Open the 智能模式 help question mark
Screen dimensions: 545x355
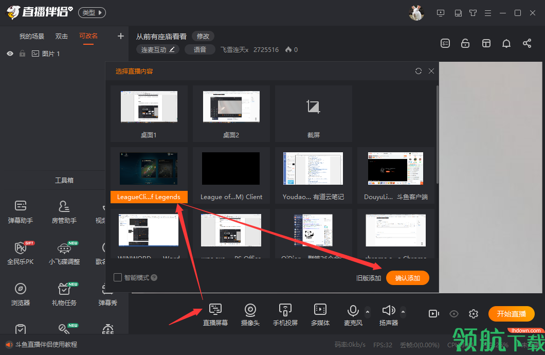(x=154, y=277)
